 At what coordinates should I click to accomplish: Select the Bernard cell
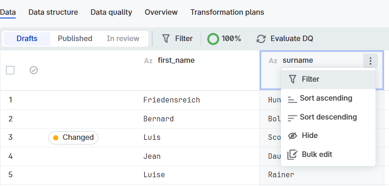click(158, 119)
